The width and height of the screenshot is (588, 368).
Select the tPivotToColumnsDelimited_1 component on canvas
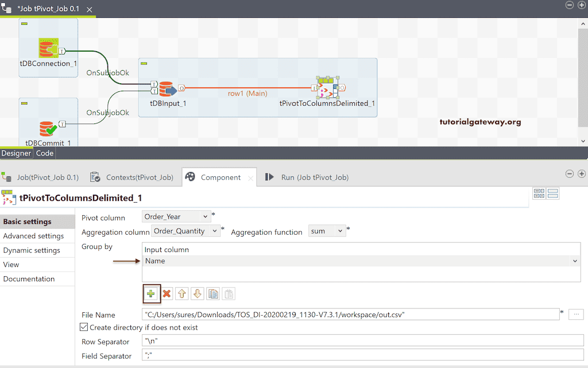[x=327, y=88]
